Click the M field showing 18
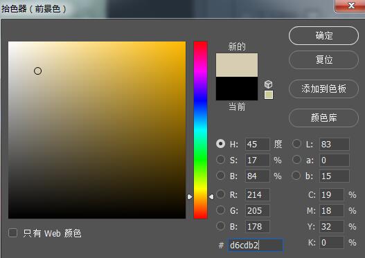Image resolution: width=365 pixels, height=258 pixels. click(331, 210)
